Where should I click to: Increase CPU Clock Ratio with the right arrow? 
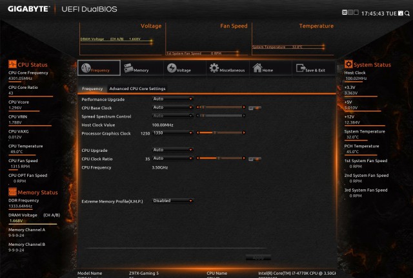pyautogui.click(x=244, y=158)
